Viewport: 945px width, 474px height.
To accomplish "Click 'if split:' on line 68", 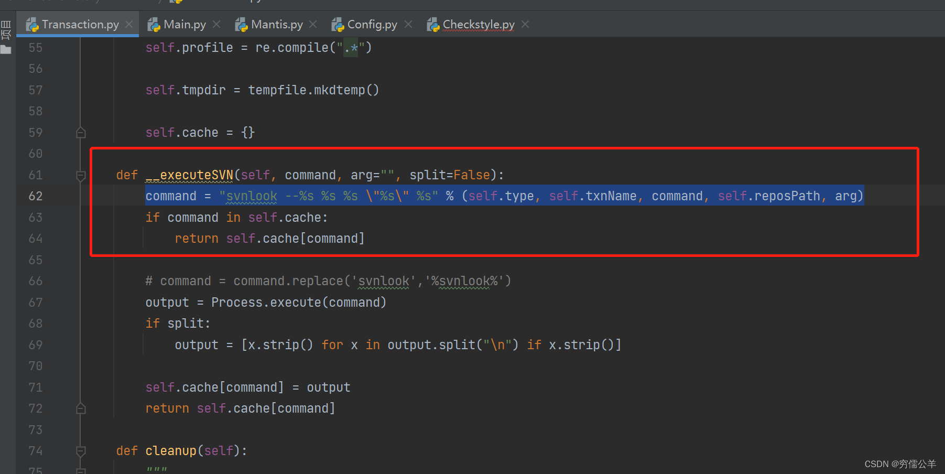I will pyautogui.click(x=178, y=324).
